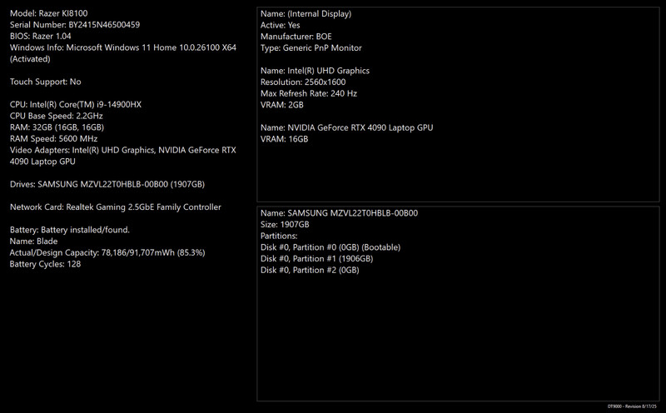Click VRAM: 16GB text
This screenshot has height=413, width=666.
click(x=285, y=139)
